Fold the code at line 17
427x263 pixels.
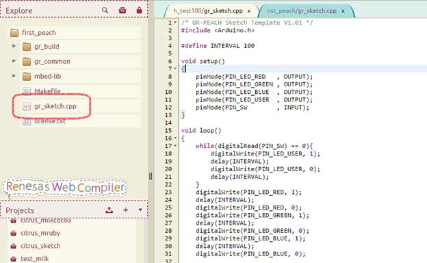click(x=175, y=145)
